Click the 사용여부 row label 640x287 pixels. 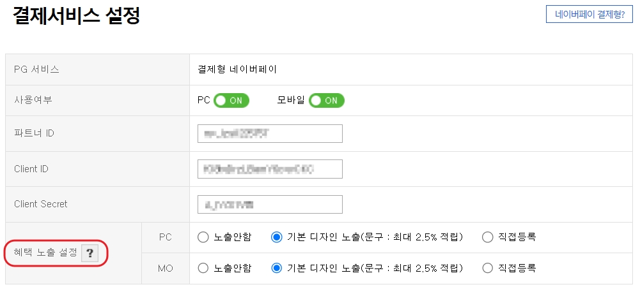[x=33, y=100]
